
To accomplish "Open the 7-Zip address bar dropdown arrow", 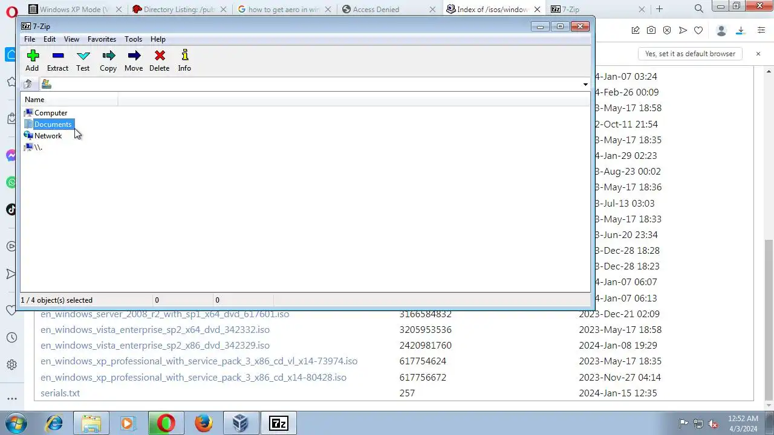I will pos(585,85).
